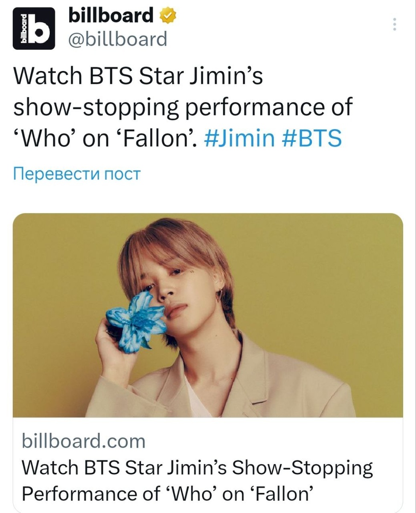Click 'Show-Stopping' in the card headline
Viewport: 416px width, 513px height.
point(302,469)
